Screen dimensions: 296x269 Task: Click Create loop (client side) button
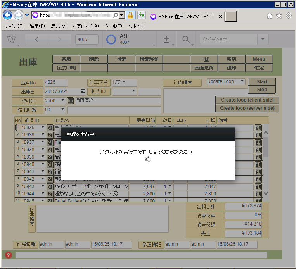(247, 100)
